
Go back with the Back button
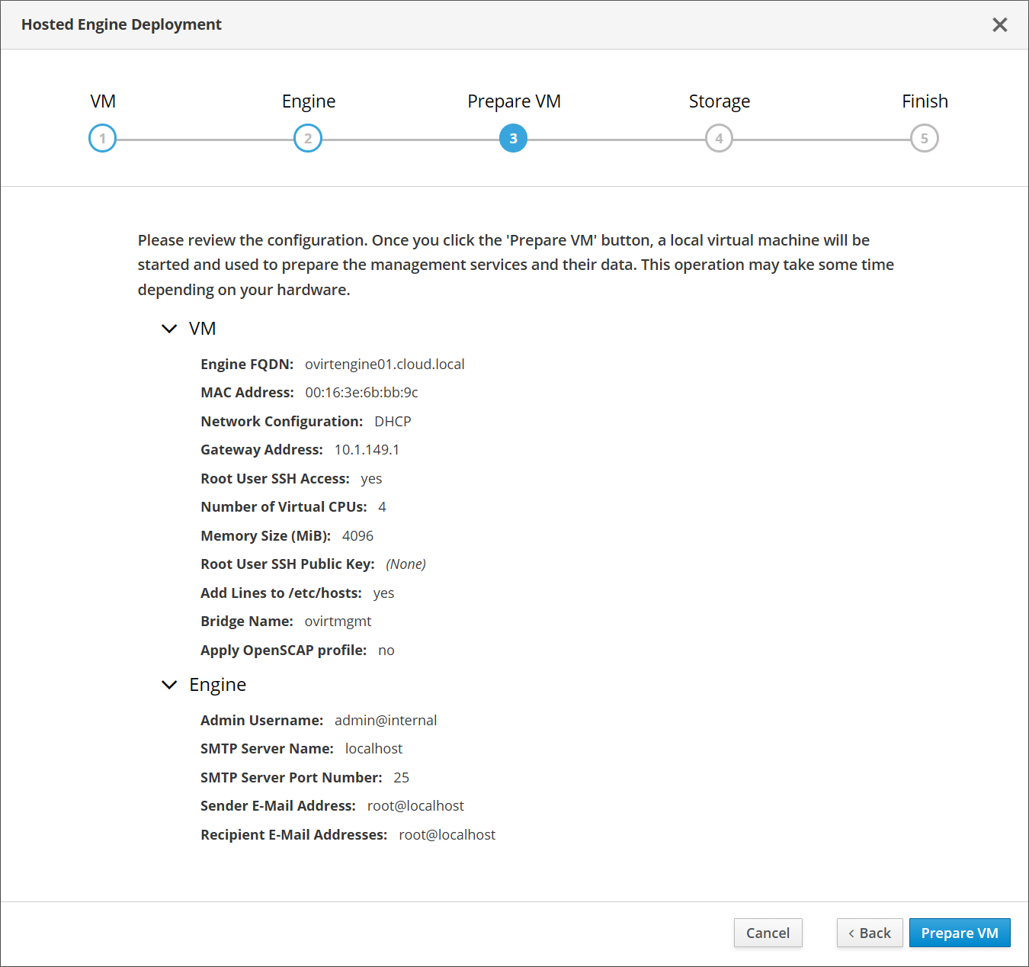[x=869, y=933]
